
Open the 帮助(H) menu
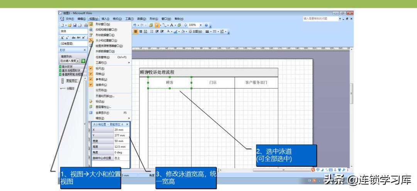(179, 19)
